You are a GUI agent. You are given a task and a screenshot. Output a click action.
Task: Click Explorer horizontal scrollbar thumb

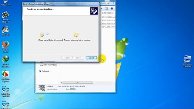pyautogui.click(x=78, y=83)
